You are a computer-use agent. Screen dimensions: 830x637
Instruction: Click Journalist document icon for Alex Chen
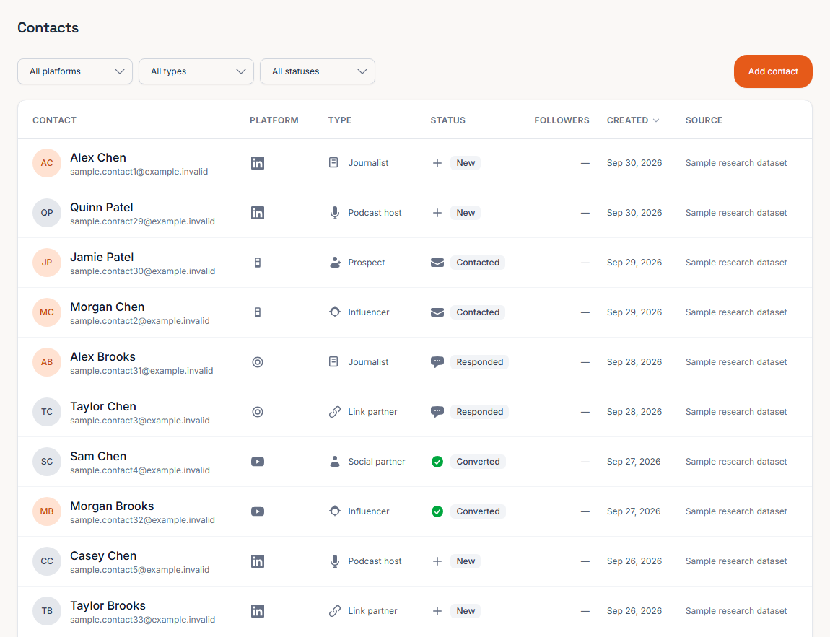[x=333, y=162]
